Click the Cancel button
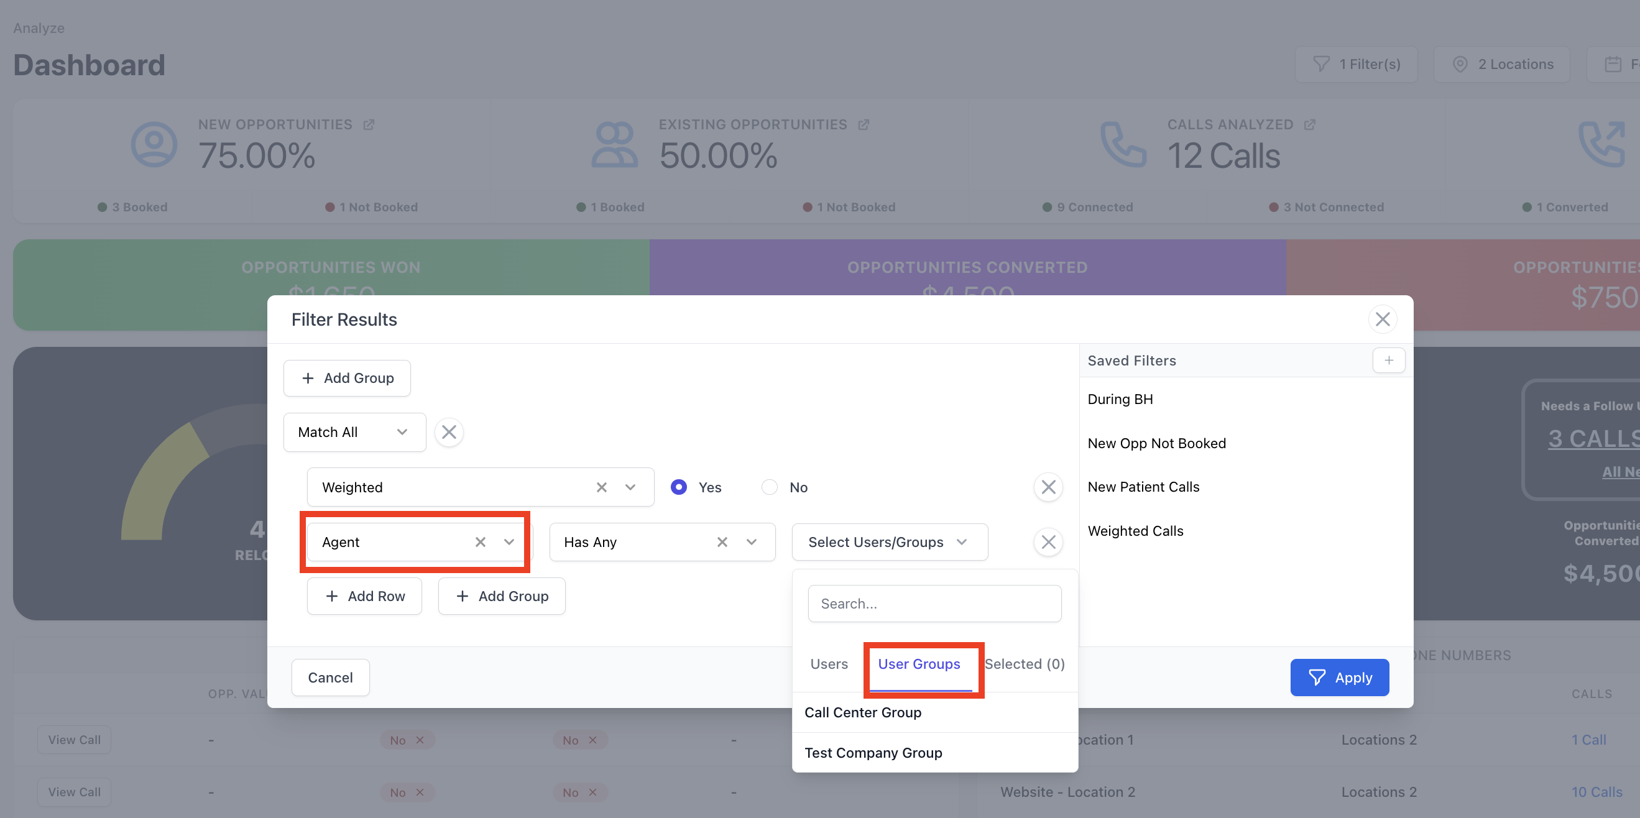 (330, 678)
